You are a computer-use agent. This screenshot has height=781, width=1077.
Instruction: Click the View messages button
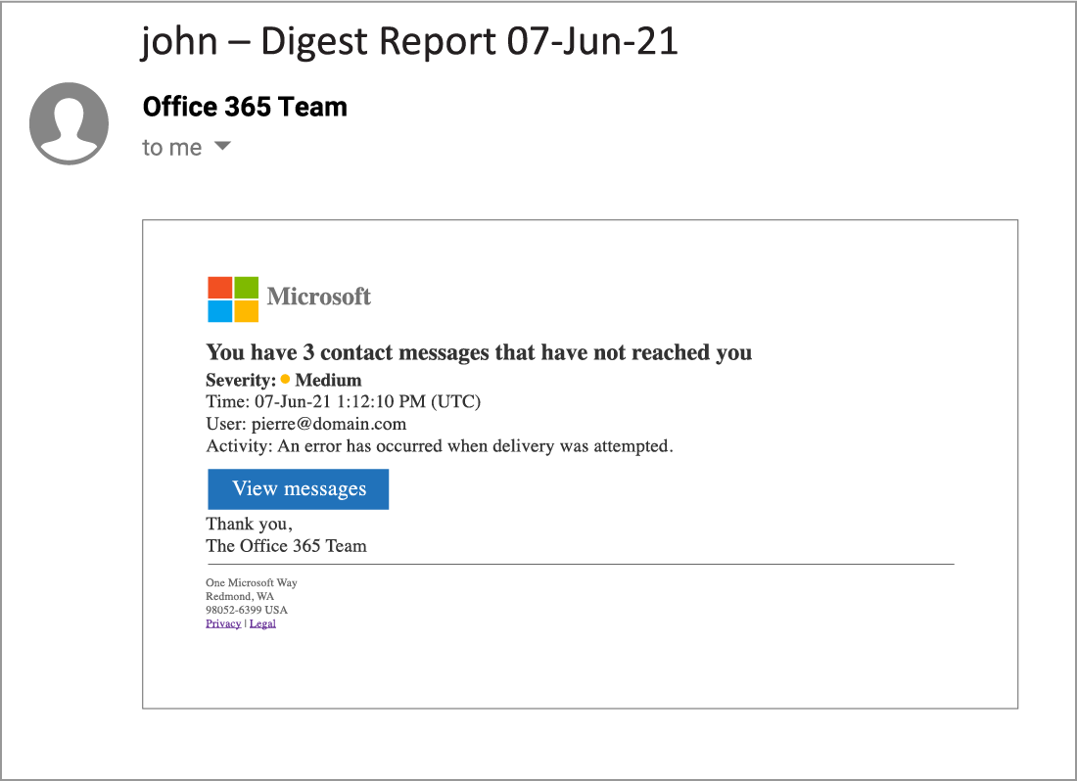298,489
